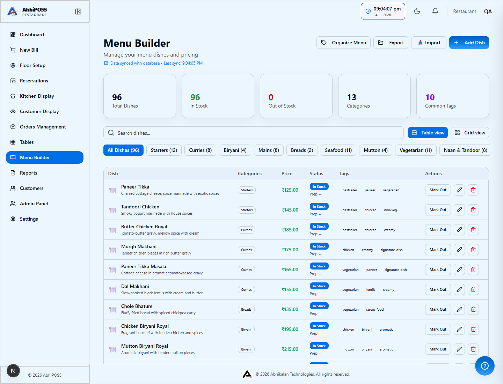Open Settings from the sidebar
Screen dimensions: 503x384
click(45, 219)
